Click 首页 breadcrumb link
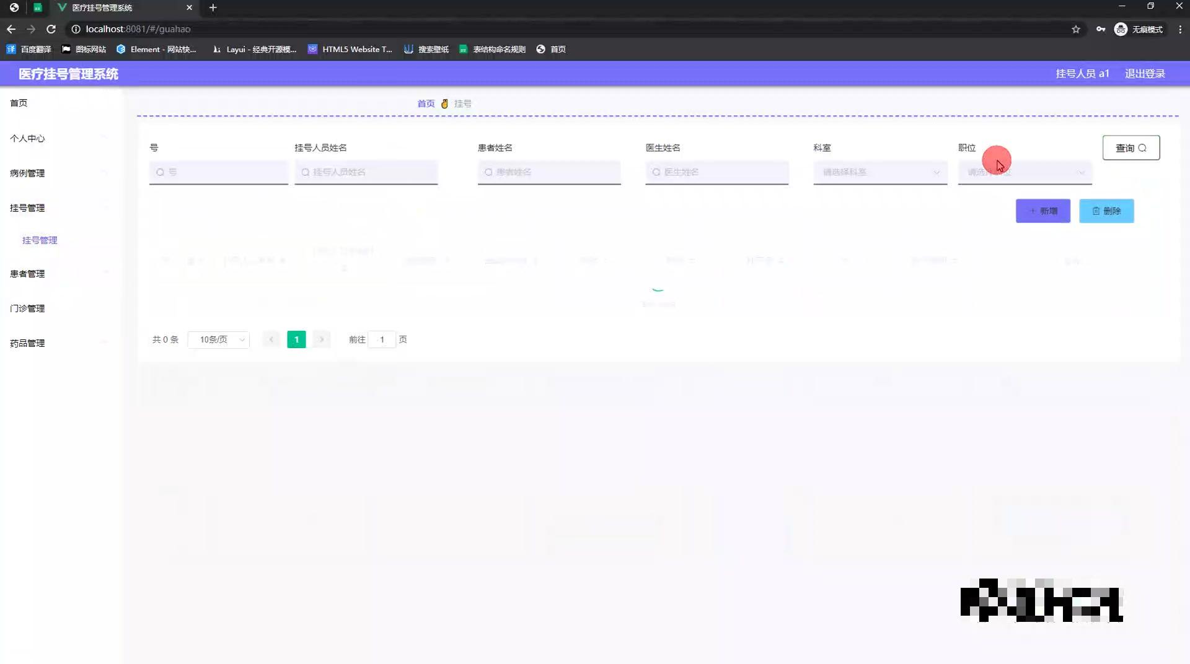The height and width of the screenshot is (664, 1190). click(x=426, y=103)
